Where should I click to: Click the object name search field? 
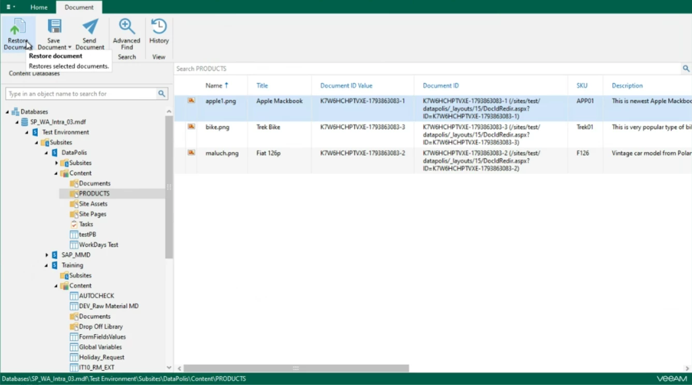pyautogui.click(x=81, y=94)
